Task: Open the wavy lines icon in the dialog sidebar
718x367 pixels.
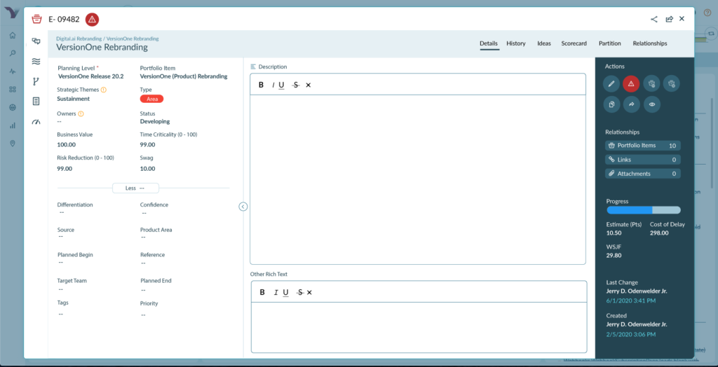Action: point(36,62)
